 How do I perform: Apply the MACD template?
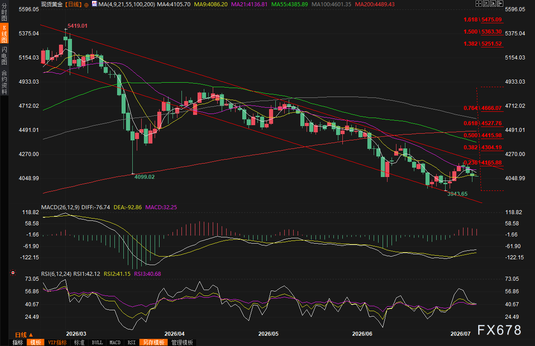(x=115, y=342)
